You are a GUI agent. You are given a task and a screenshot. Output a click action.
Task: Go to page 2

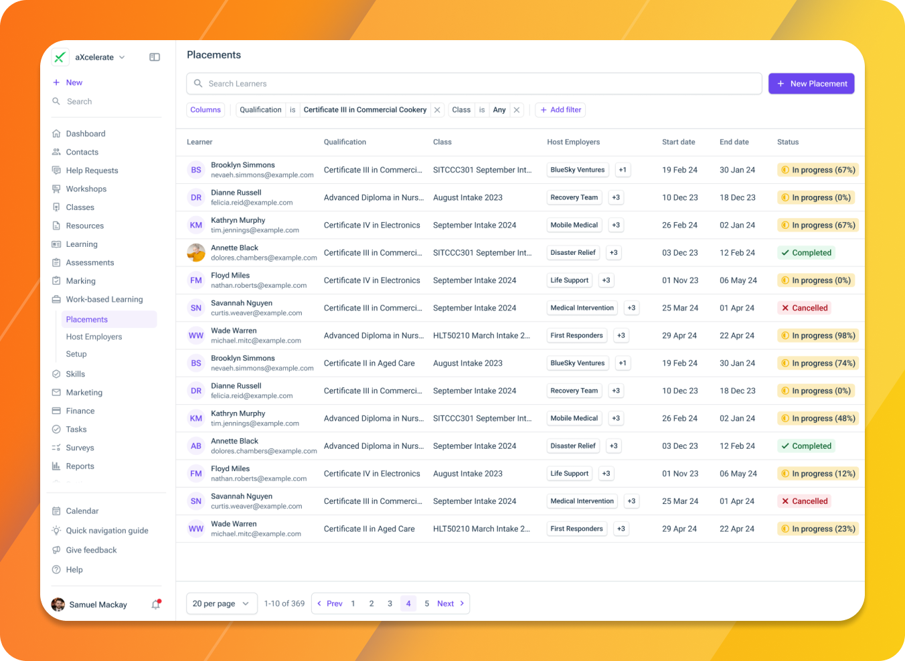point(372,603)
